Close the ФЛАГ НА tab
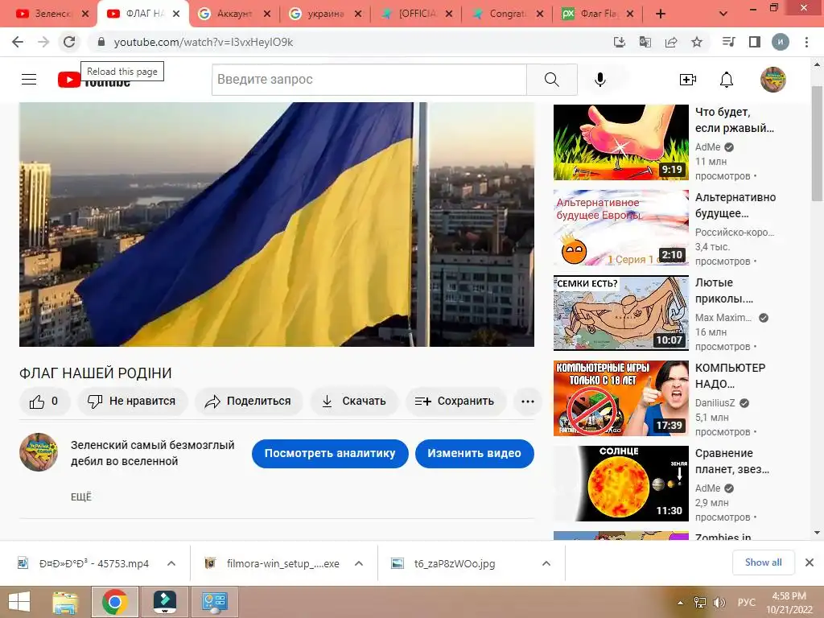 pyautogui.click(x=176, y=14)
